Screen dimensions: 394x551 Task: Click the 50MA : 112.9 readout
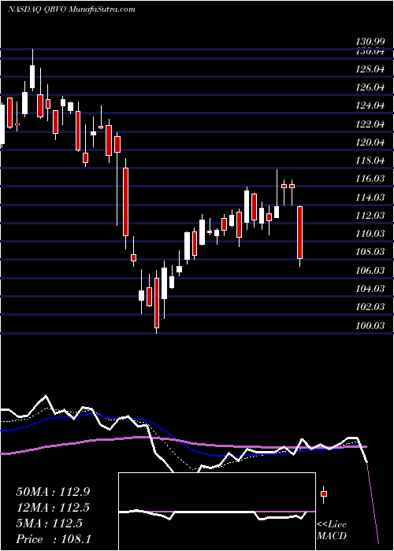pyautogui.click(x=53, y=492)
